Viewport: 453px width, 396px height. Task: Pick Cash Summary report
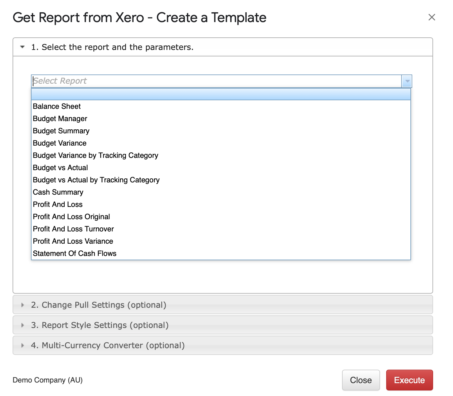click(221, 192)
